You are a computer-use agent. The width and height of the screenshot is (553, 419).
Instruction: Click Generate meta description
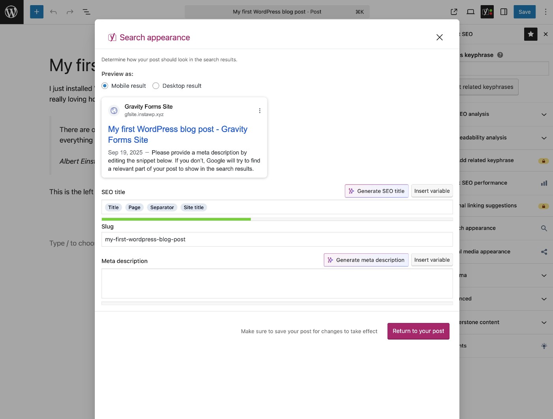click(x=366, y=260)
